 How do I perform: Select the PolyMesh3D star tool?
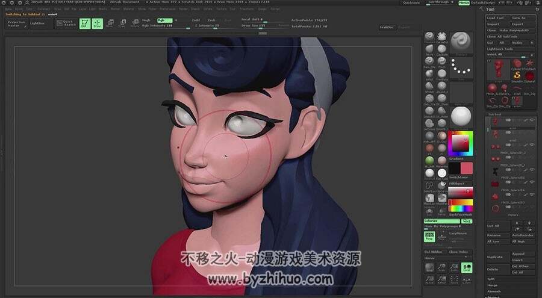point(529,64)
